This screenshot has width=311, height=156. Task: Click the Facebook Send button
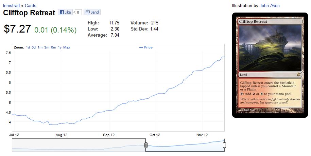(92, 12)
